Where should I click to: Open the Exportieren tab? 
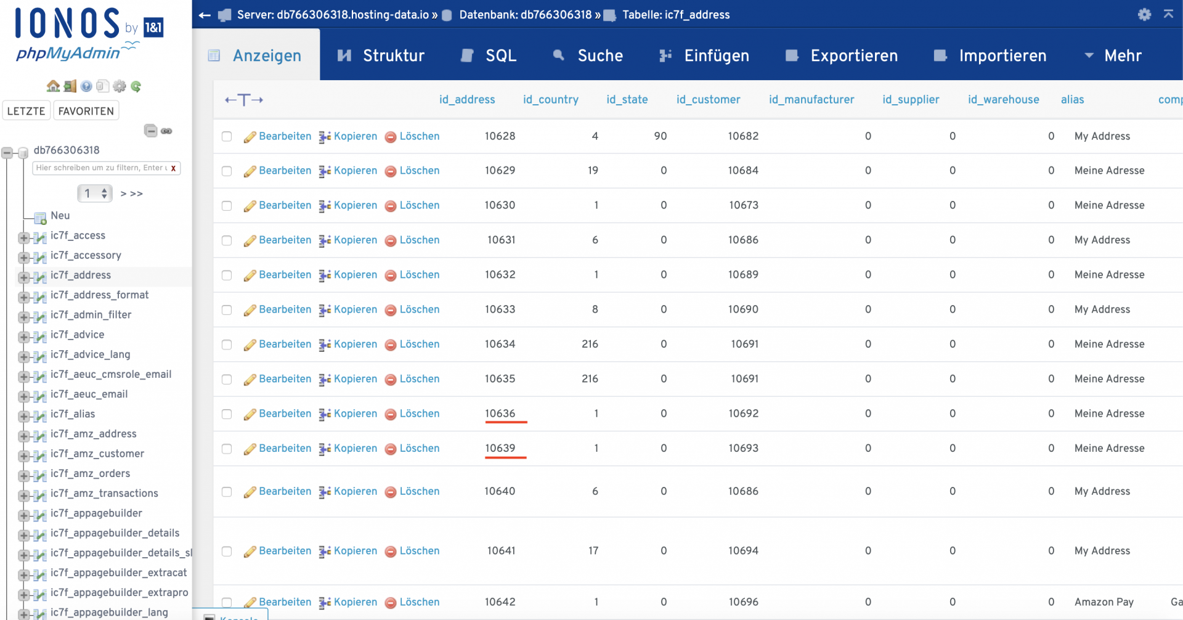point(842,55)
